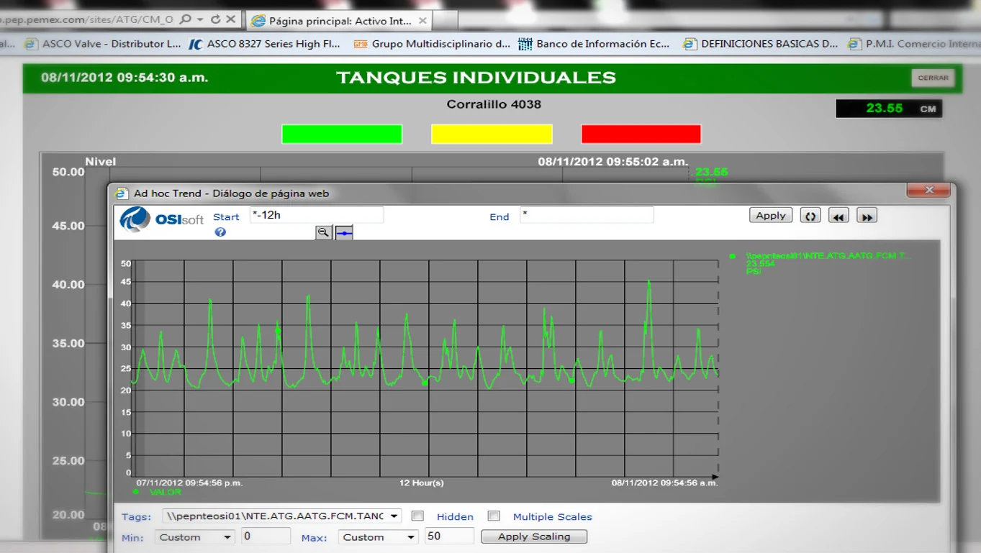Image resolution: width=981 pixels, height=553 pixels.
Task: Open the DEFINICIONES BASICAS bookmark
Action: [761, 44]
